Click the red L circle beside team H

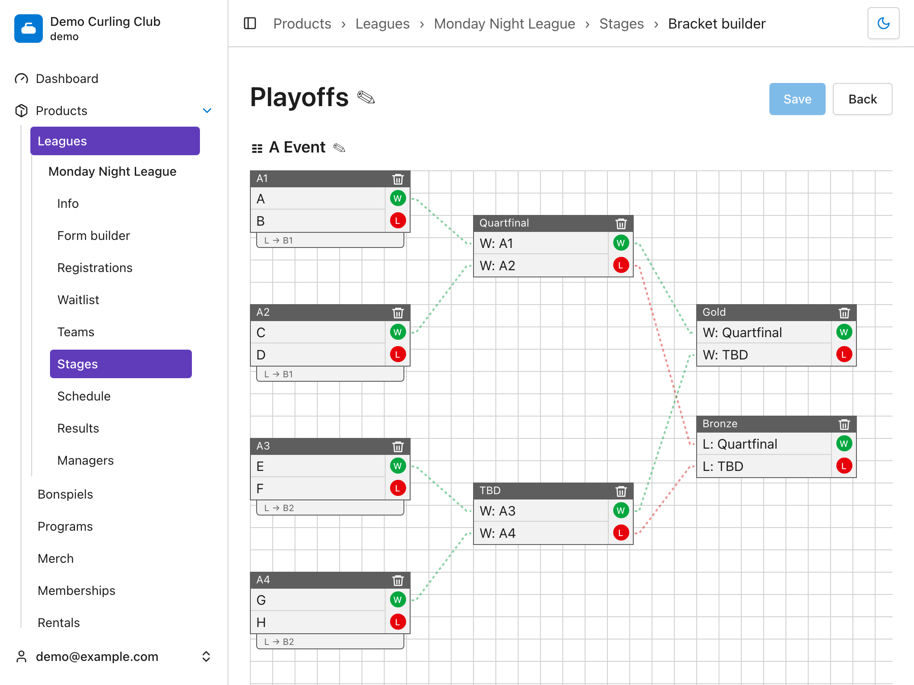pos(398,622)
